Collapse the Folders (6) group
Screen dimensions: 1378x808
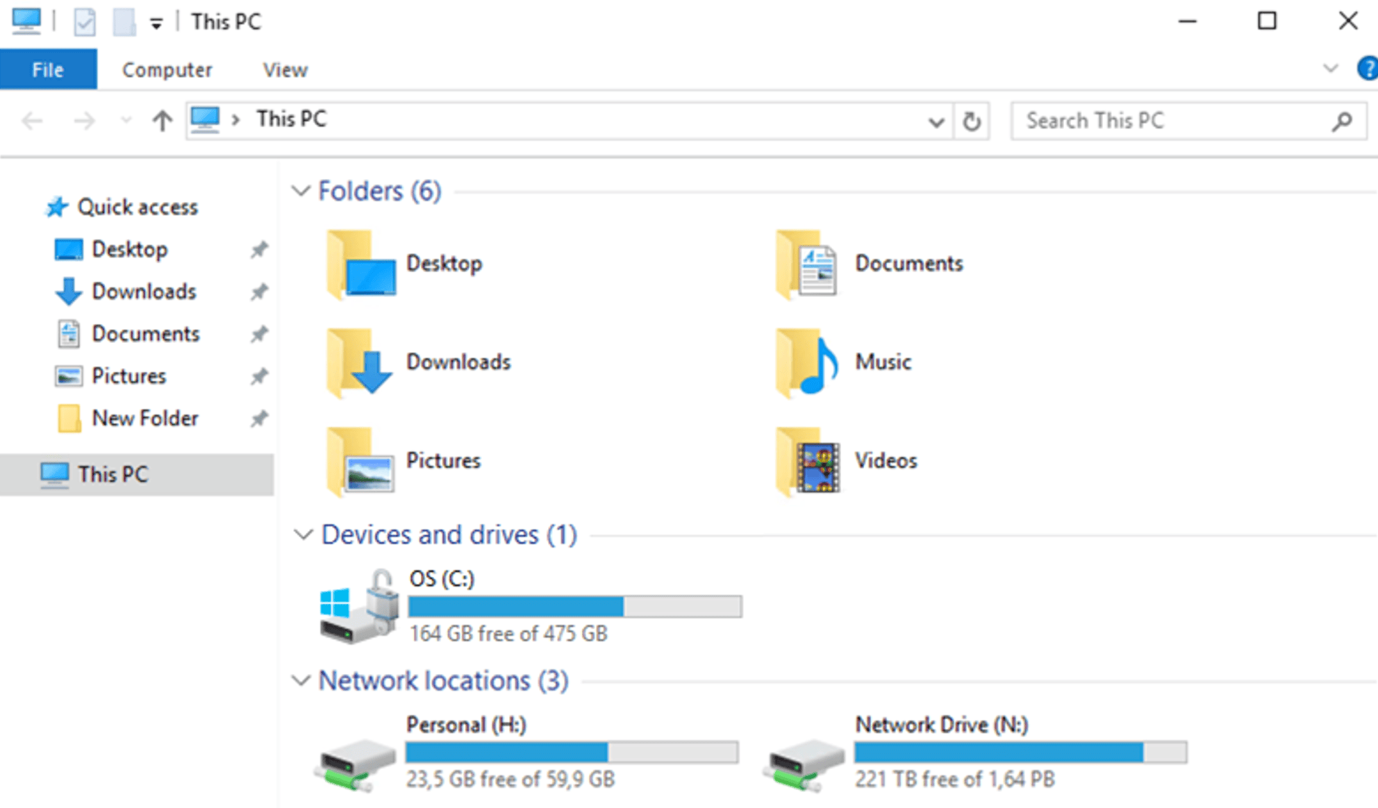tap(301, 191)
